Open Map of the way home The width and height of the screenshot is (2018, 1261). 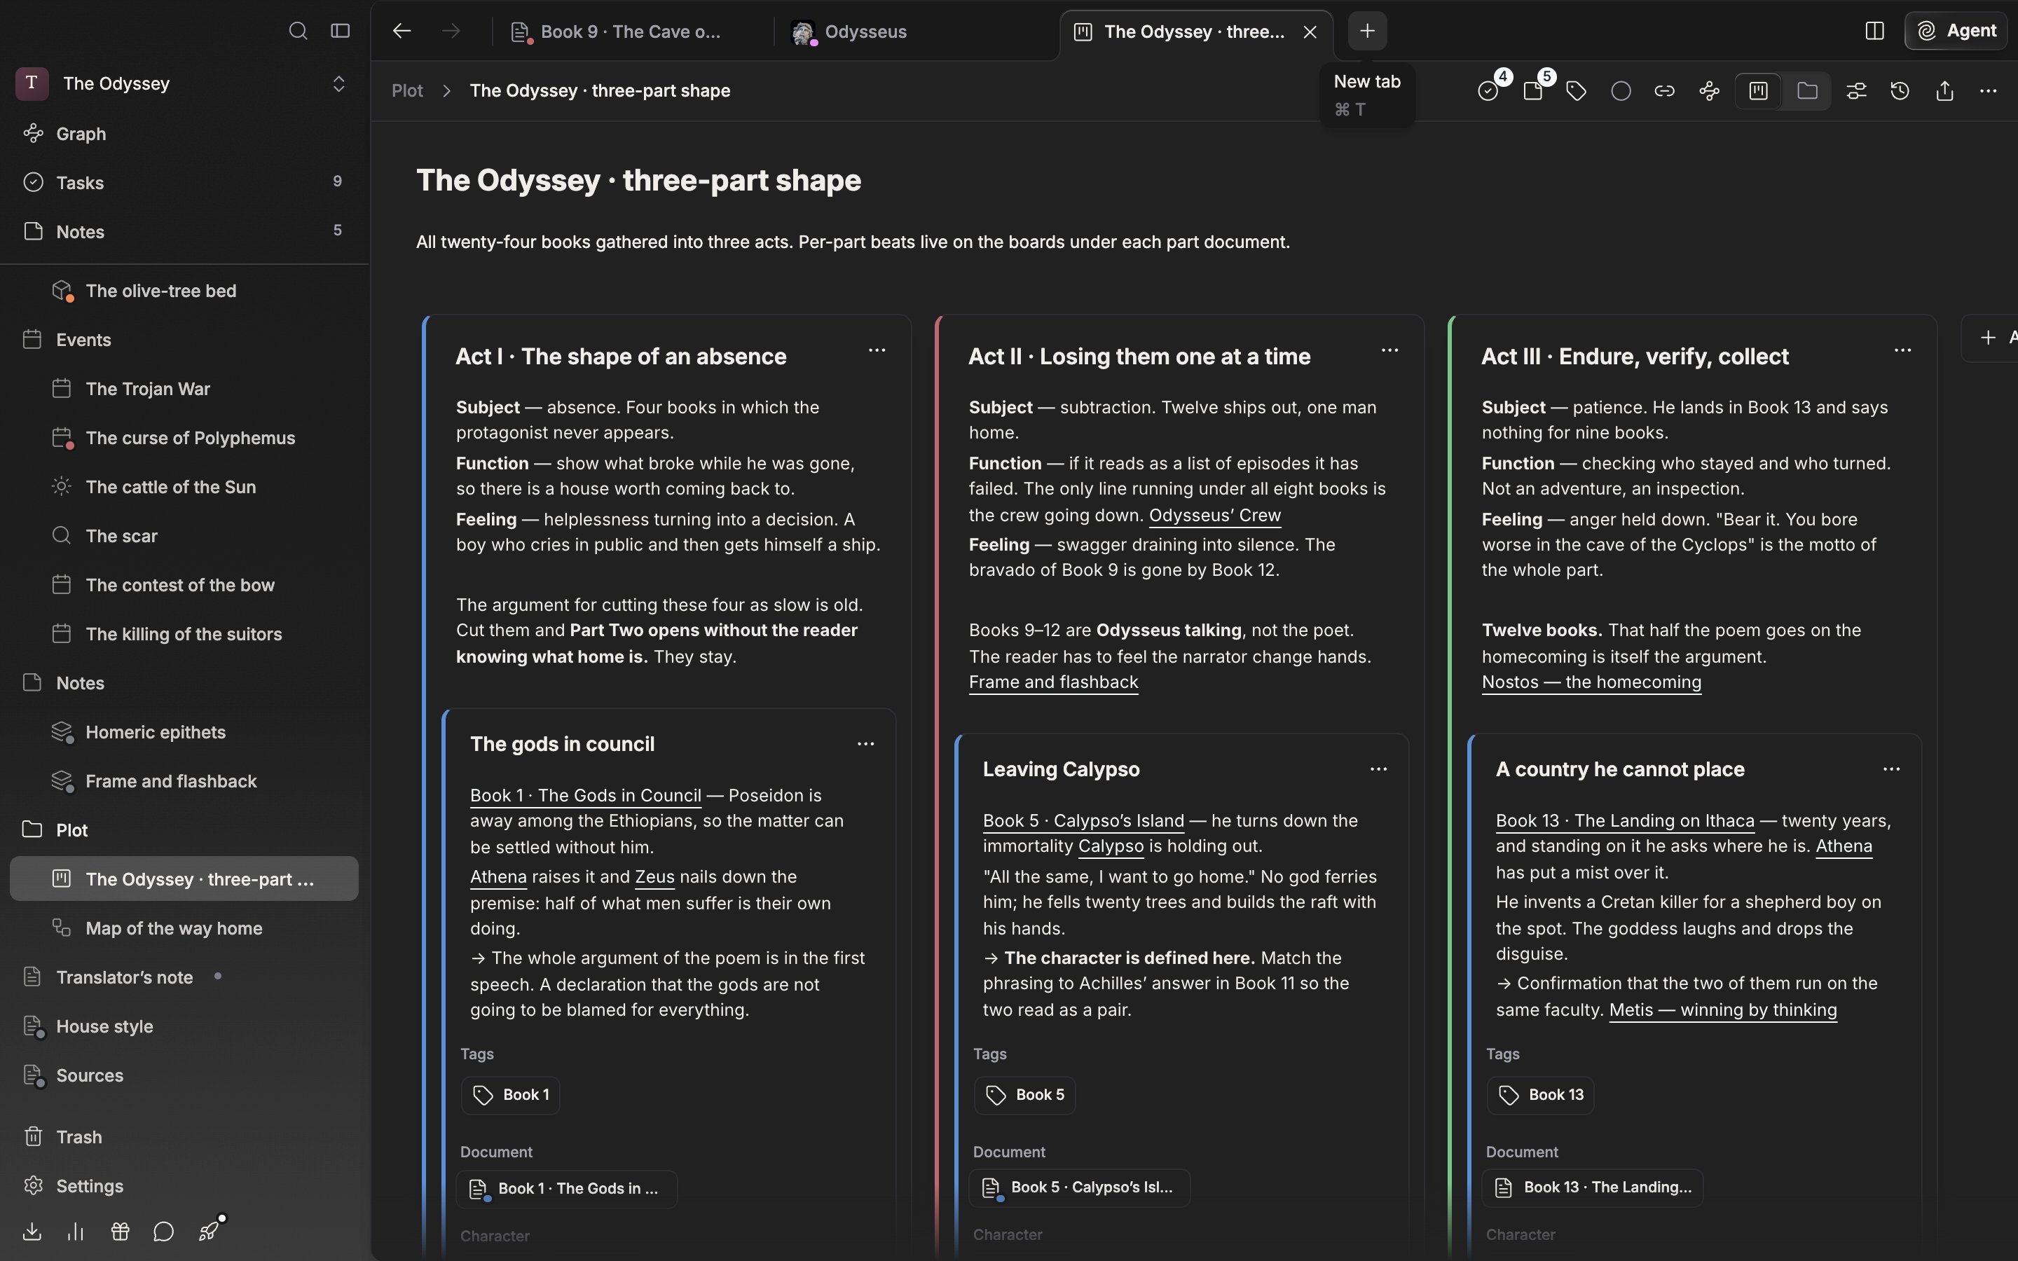click(184, 928)
